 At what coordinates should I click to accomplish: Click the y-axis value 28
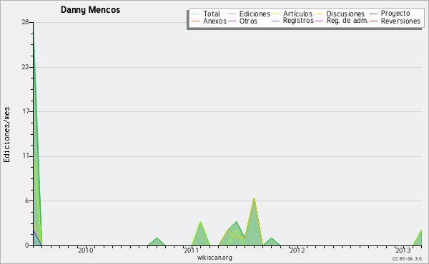25,22
